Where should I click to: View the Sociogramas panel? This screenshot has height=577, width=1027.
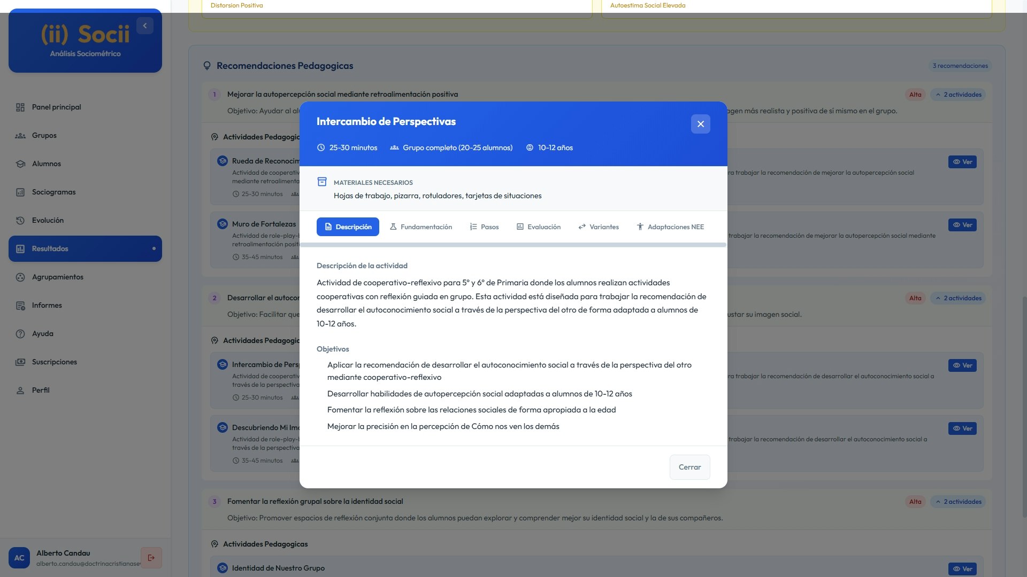[x=53, y=192]
